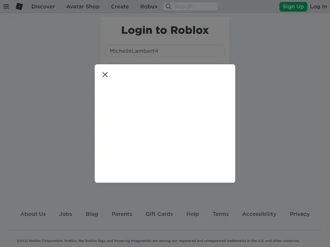Image resolution: width=330 pixels, height=247 pixels.
Task: Open the hamburger navigation menu
Action: pos(6,6)
